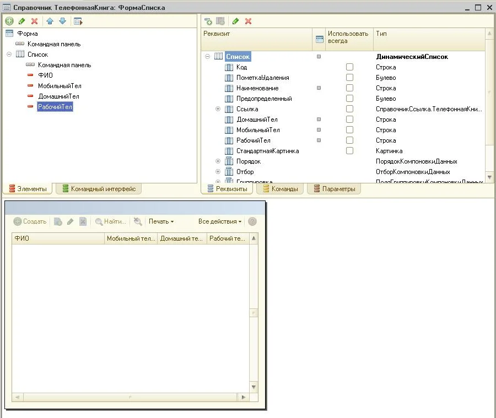This screenshot has height=418, width=496.
Task: Move element down with blue arrow
Action: [x=62, y=21]
